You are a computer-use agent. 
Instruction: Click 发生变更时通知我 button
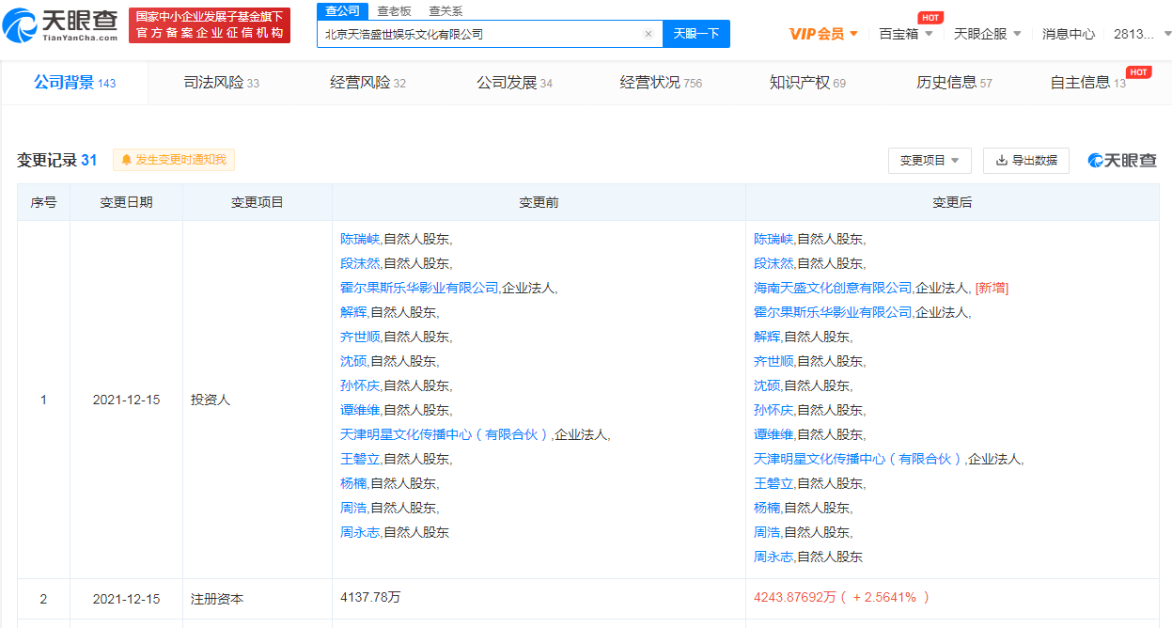pos(174,160)
